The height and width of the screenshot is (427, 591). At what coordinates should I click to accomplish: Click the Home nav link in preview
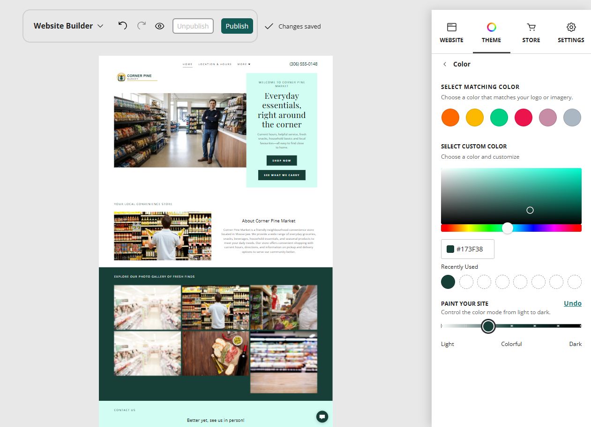[x=187, y=64]
